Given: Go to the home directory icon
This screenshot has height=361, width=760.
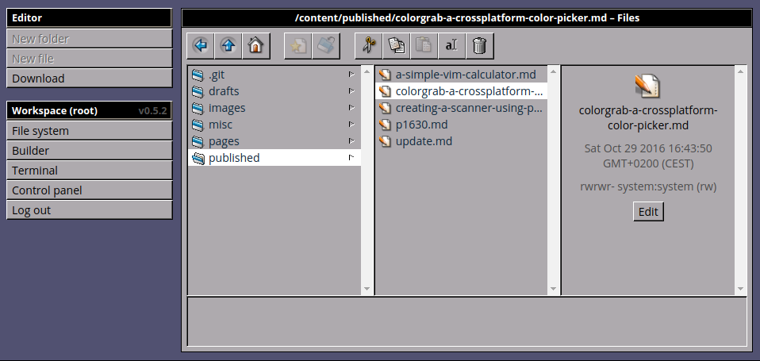Looking at the screenshot, I should (256, 46).
